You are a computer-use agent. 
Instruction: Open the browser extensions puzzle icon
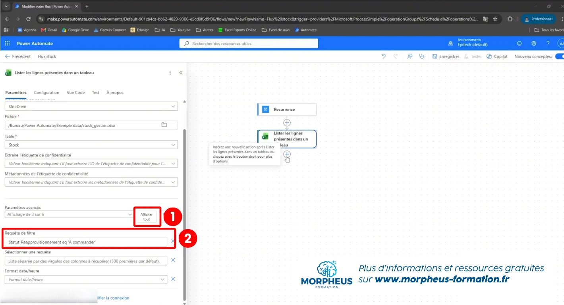click(510, 19)
